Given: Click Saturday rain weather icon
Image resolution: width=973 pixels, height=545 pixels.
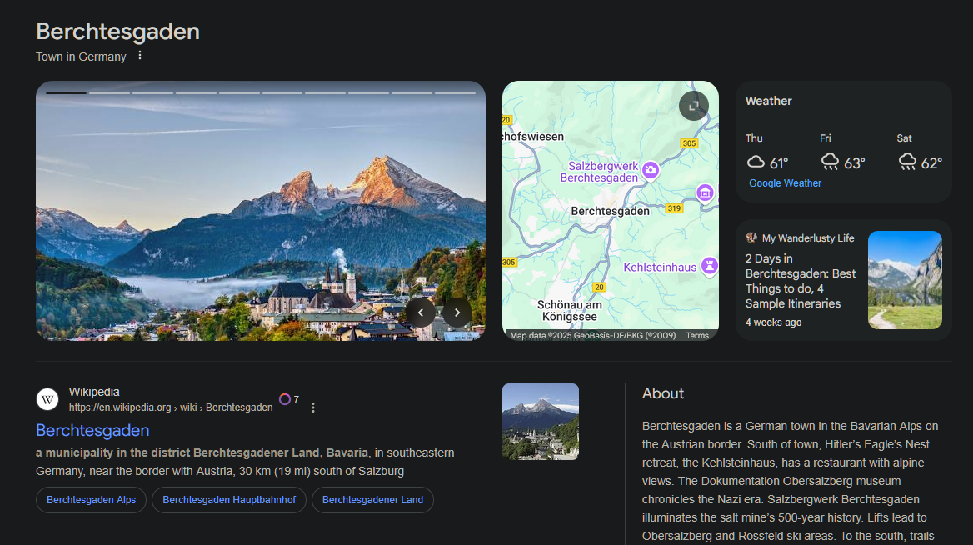Looking at the screenshot, I should 907,162.
